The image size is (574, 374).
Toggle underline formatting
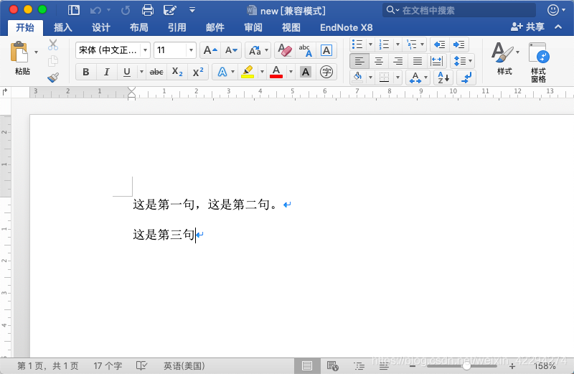tap(127, 73)
